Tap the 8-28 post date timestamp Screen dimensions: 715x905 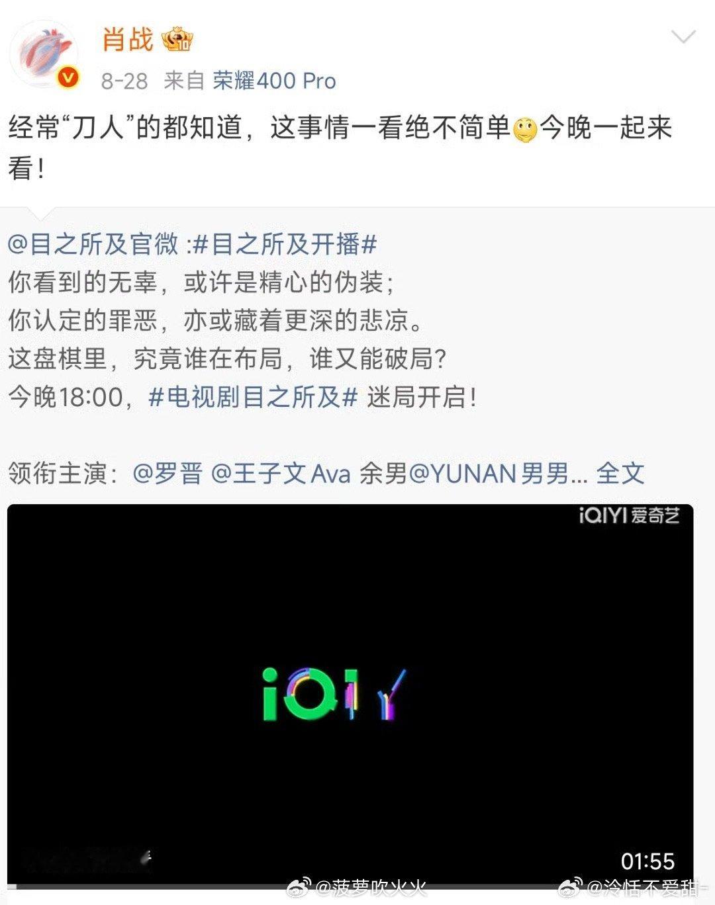(x=124, y=81)
